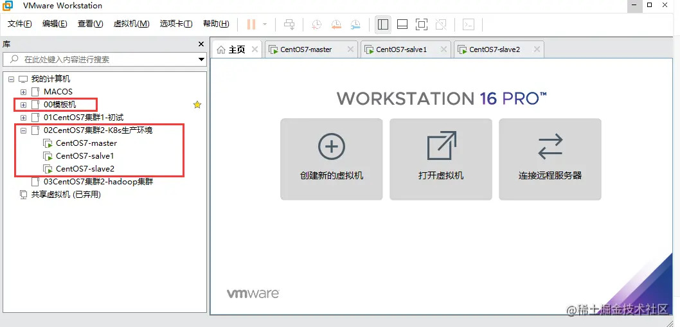
Task: Click the VMware Workstation title bar icon
Action: tap(8, 6)
